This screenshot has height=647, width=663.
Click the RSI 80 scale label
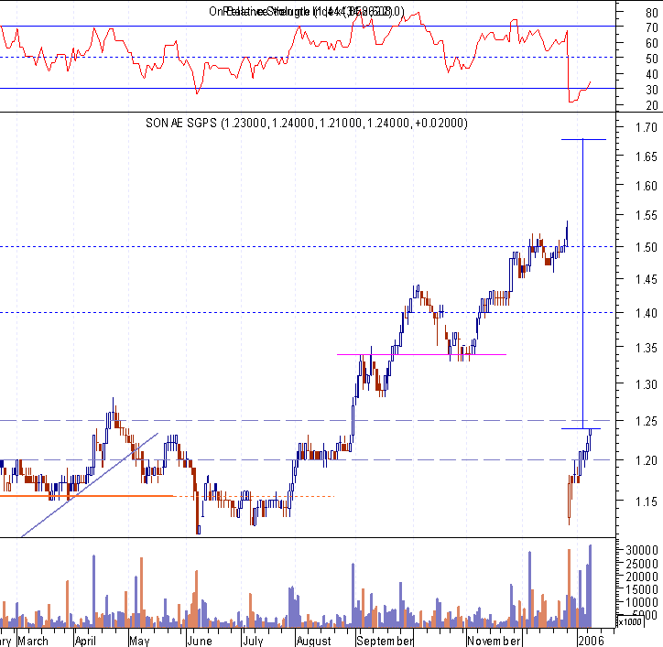click(652, 13)
